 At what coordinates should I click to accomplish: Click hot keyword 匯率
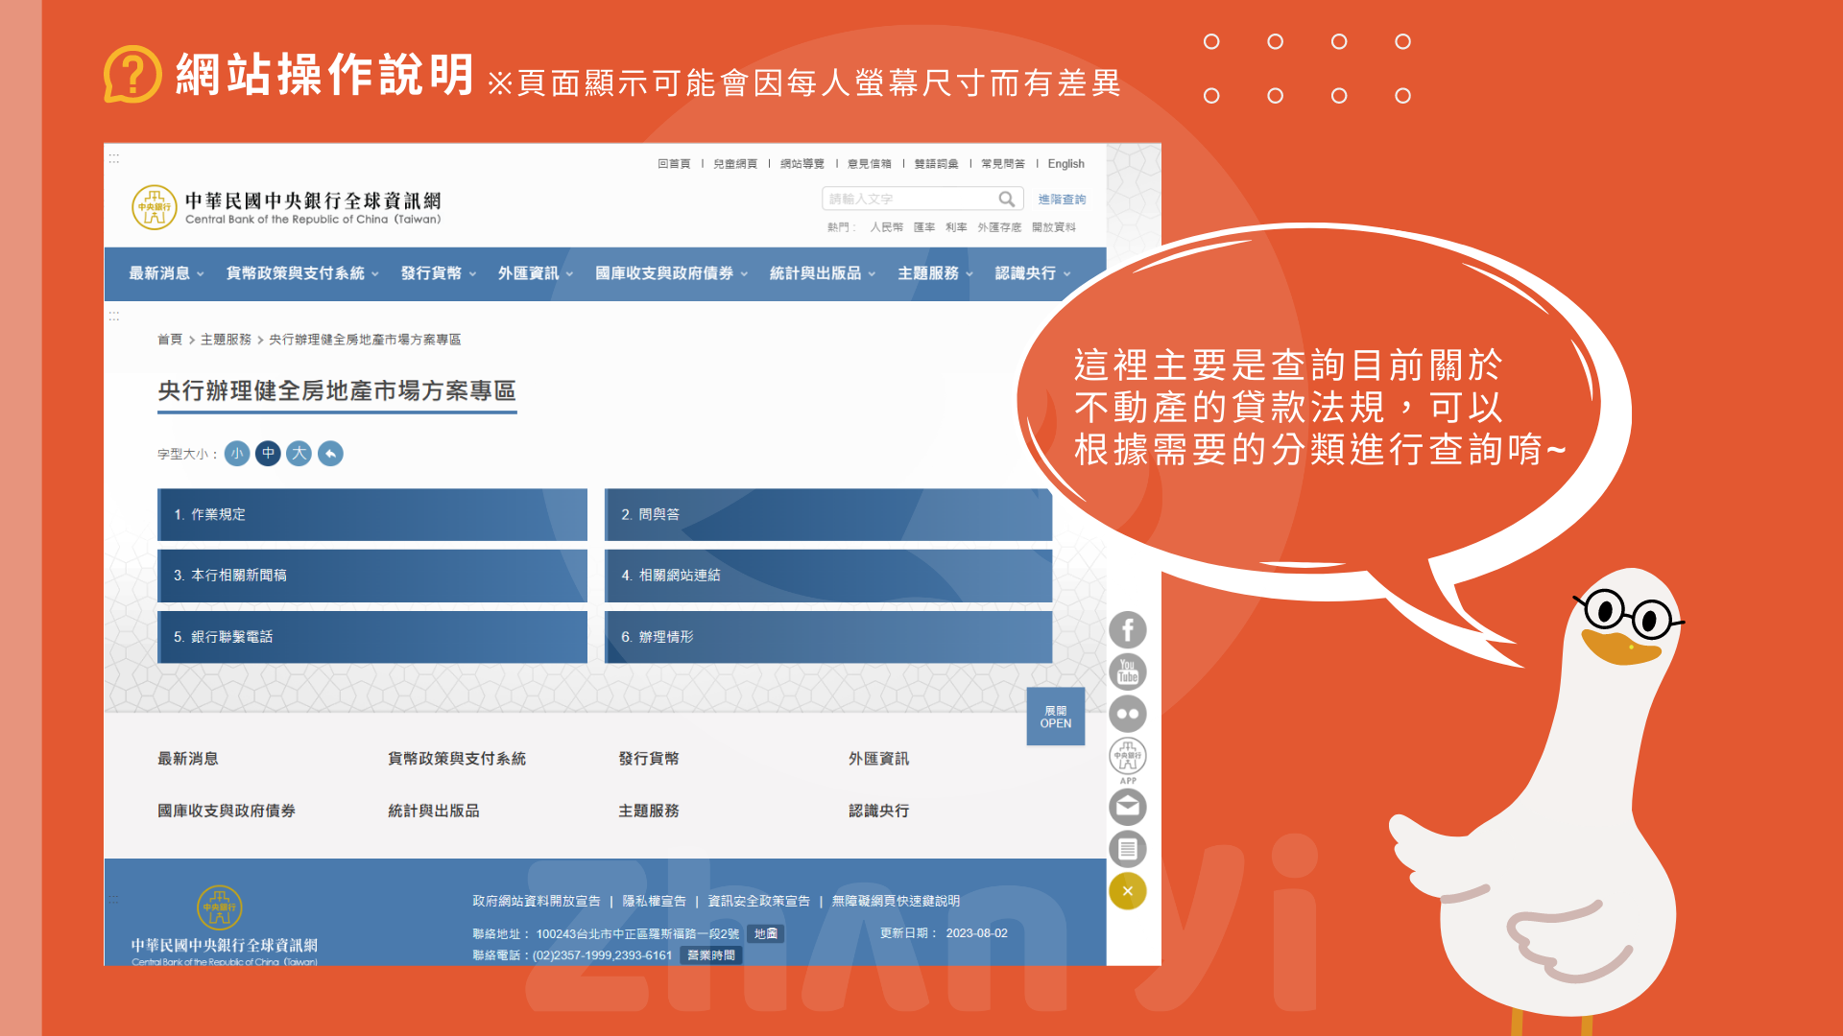point(924,227)
